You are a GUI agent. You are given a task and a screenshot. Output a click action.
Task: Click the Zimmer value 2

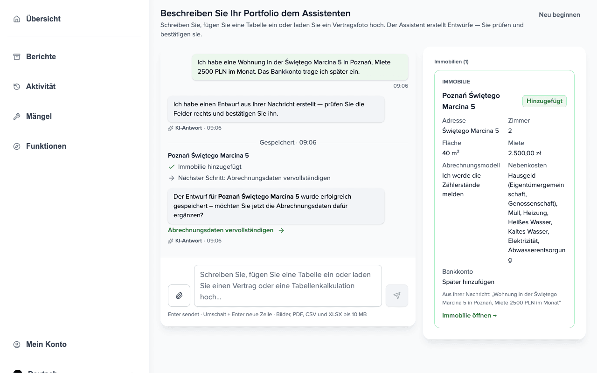click(x=510, y=131)
